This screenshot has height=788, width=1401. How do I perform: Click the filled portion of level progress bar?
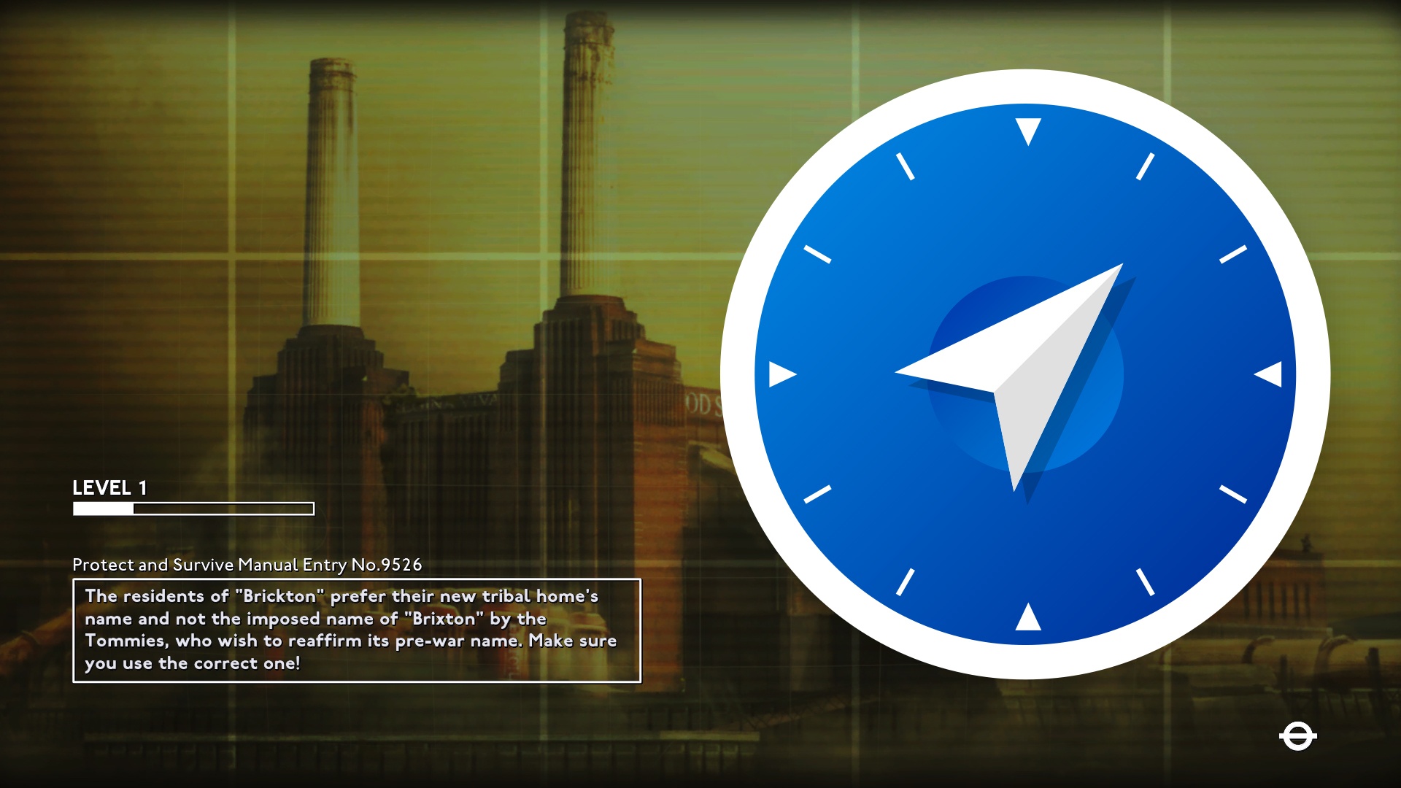point(103,509)
